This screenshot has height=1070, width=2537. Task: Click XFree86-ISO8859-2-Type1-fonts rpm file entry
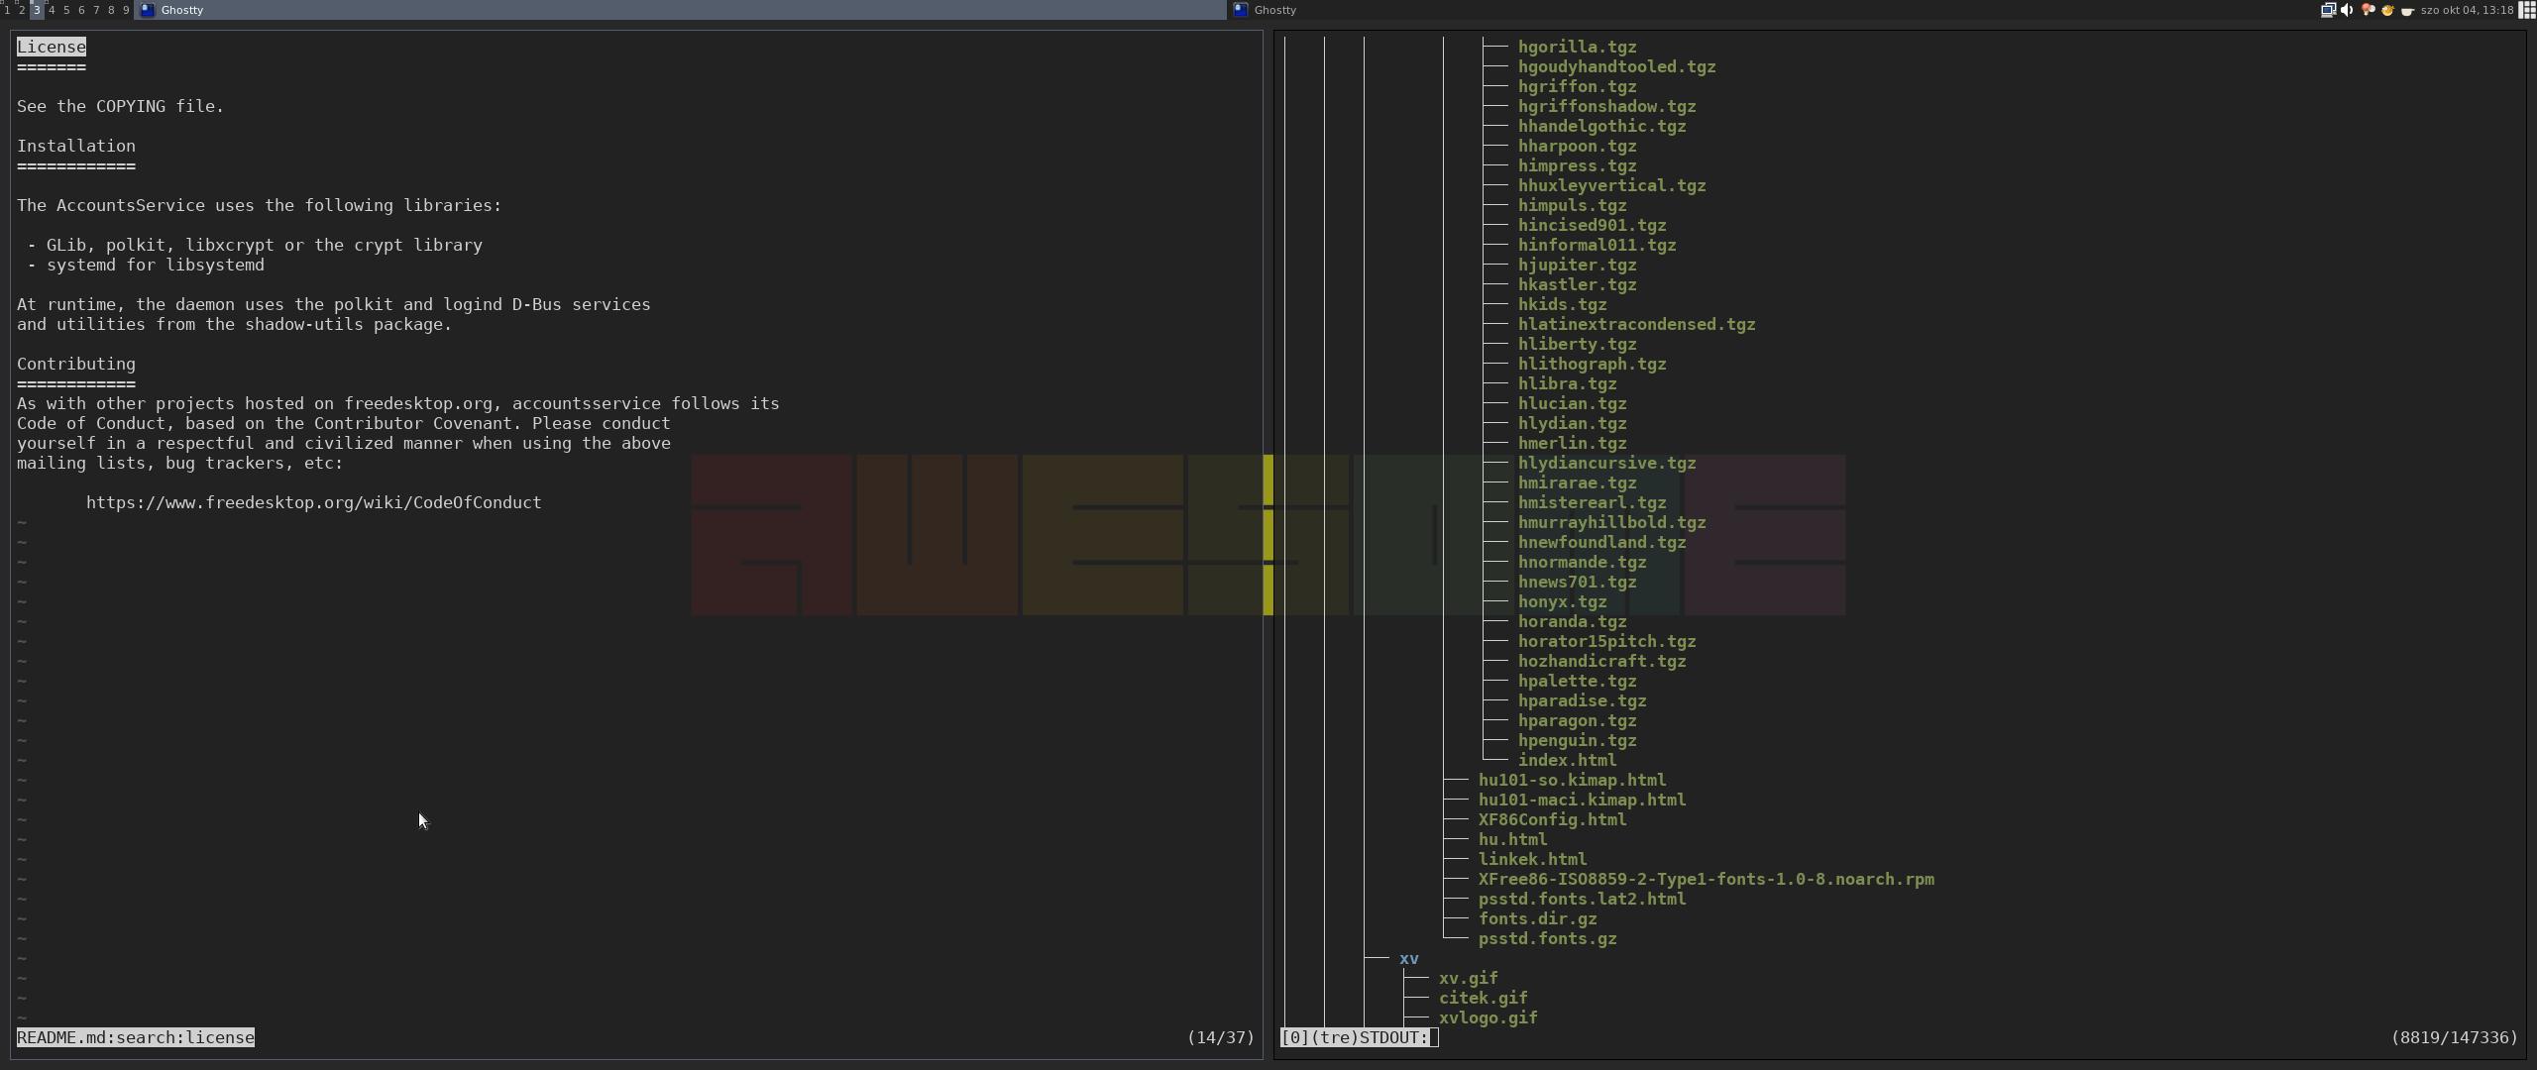1705,879
